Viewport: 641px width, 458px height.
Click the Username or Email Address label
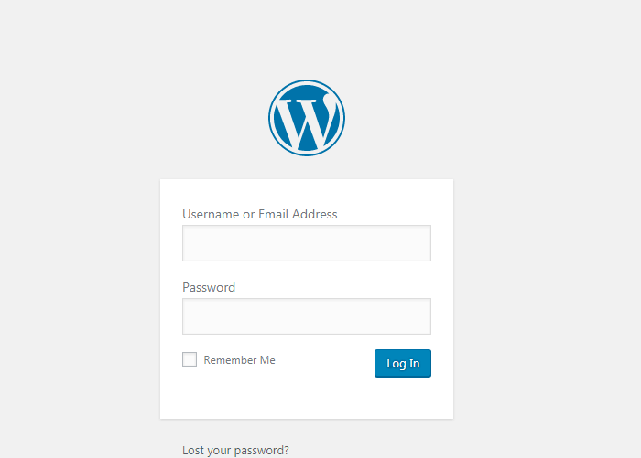click(259, 214)
